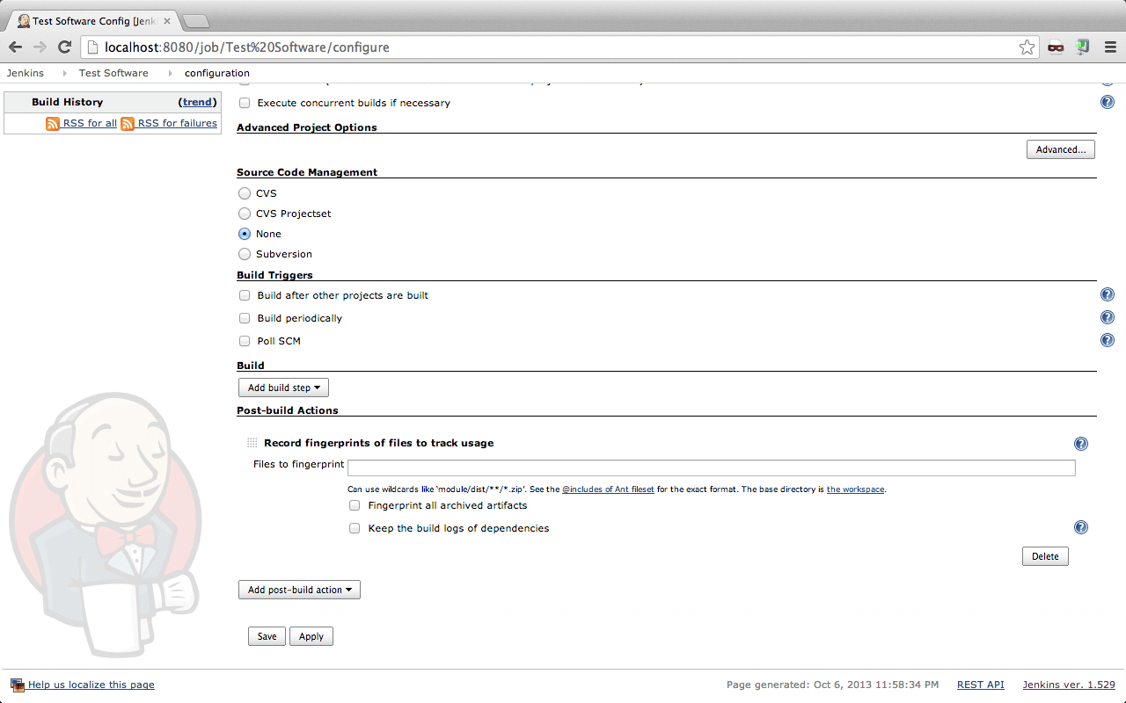Screen dimensions: 1126x703
Task: Click inside Files to fingerprint field
Action: [x=711, y=467]
